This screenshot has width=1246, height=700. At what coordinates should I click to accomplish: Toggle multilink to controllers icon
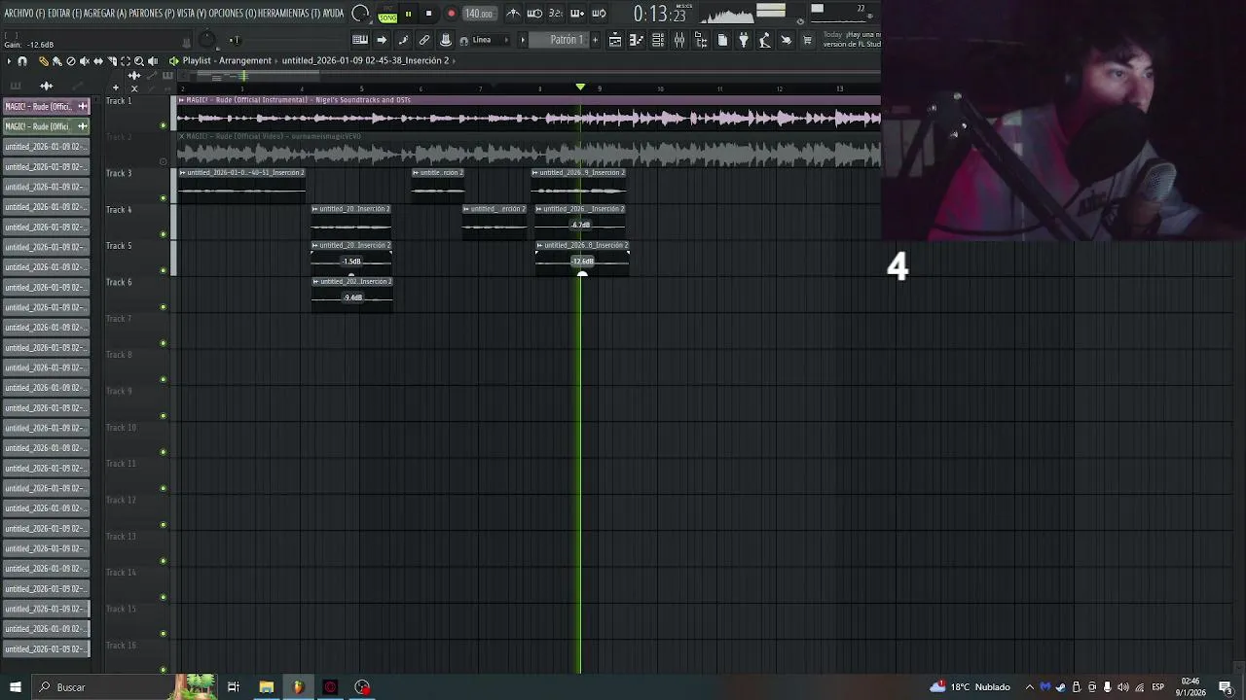424,40
